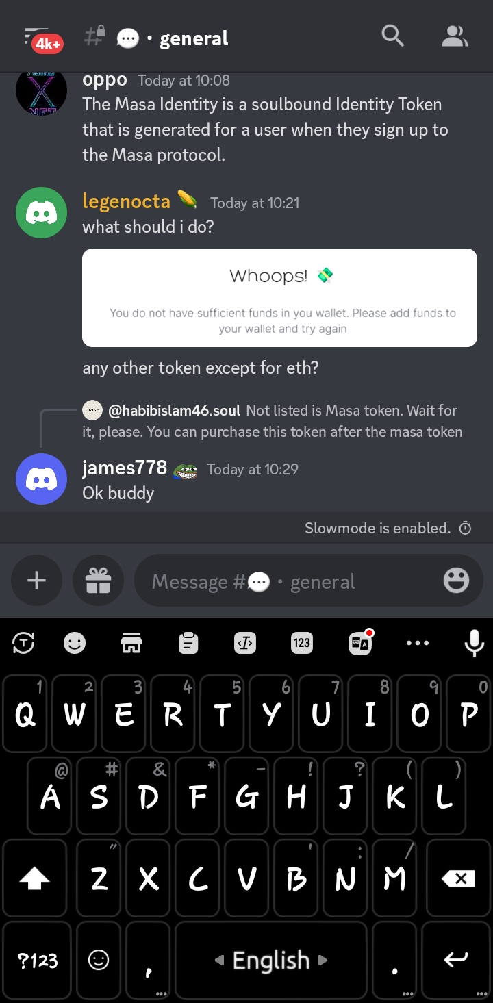The width and height of the screenshot is (493, 1003).
Task: Open the plus attachment button
Action: click(x=36, y=581)
